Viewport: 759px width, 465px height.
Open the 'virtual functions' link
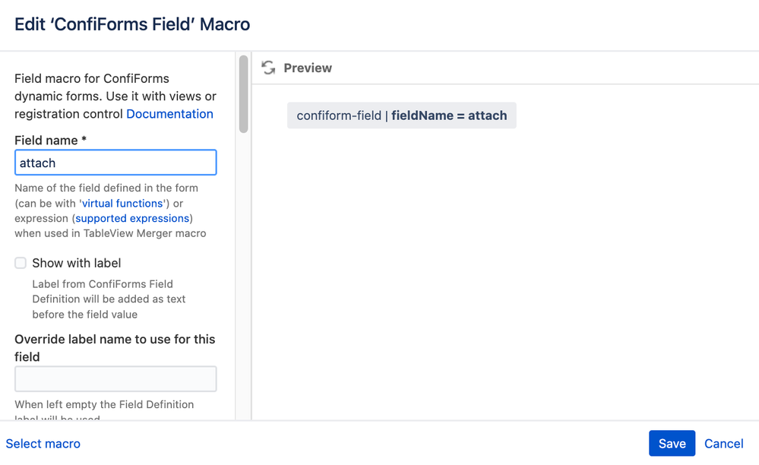click(122, 203)
